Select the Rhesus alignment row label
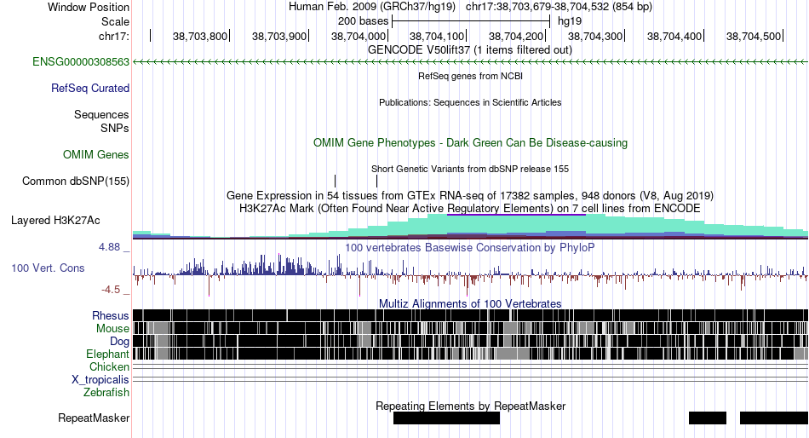This screenshot has height=438, width=809. (111, 315)
